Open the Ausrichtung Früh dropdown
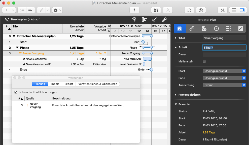The image size is (249, 145). (x=224, y=85)
